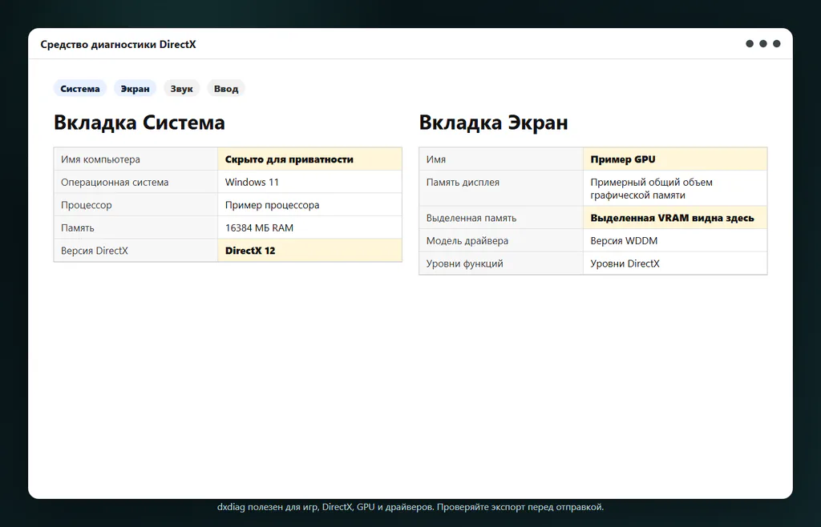
Task: Click the DirectX 12 value cell
Action: (x=310, y=251)
